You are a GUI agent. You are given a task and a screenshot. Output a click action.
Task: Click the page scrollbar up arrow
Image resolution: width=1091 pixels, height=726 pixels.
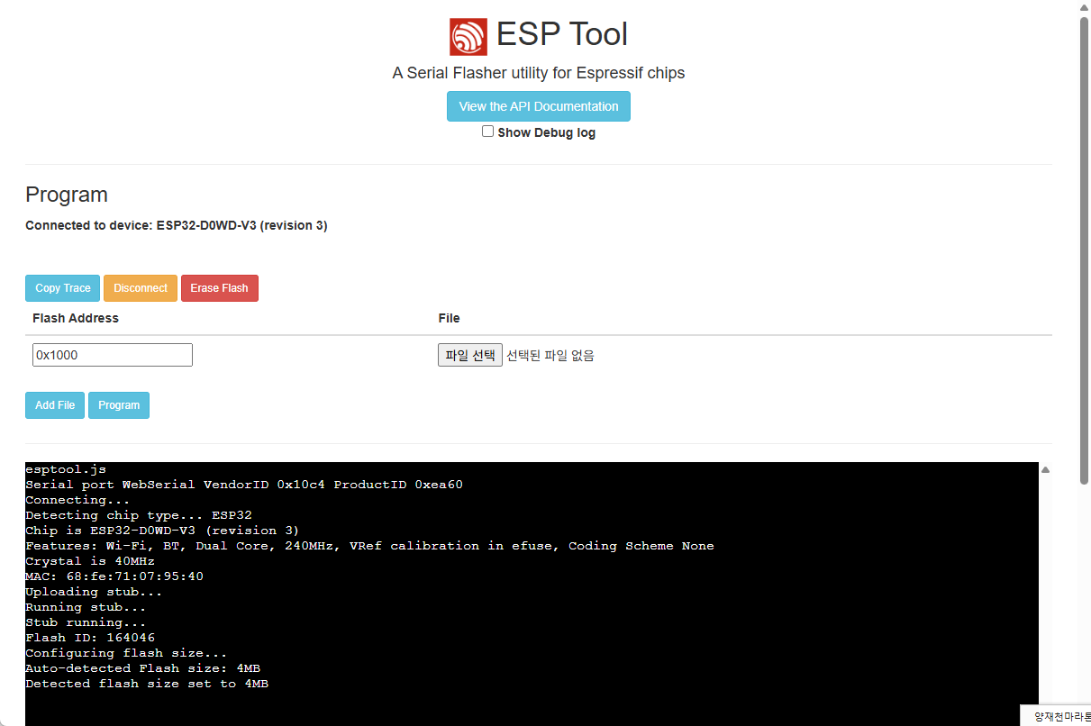coord(1085,7)
